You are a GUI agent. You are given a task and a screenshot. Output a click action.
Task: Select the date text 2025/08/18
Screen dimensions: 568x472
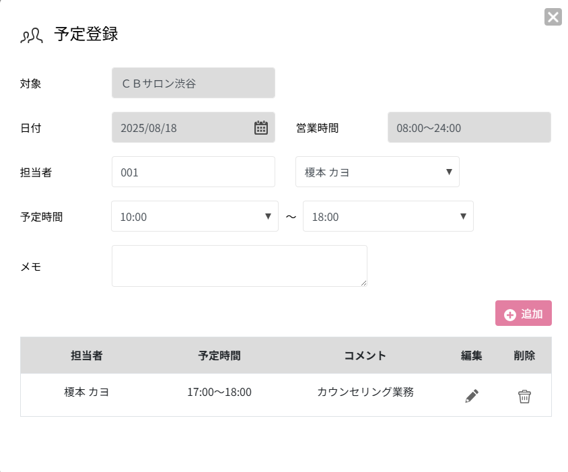point(149,128)
